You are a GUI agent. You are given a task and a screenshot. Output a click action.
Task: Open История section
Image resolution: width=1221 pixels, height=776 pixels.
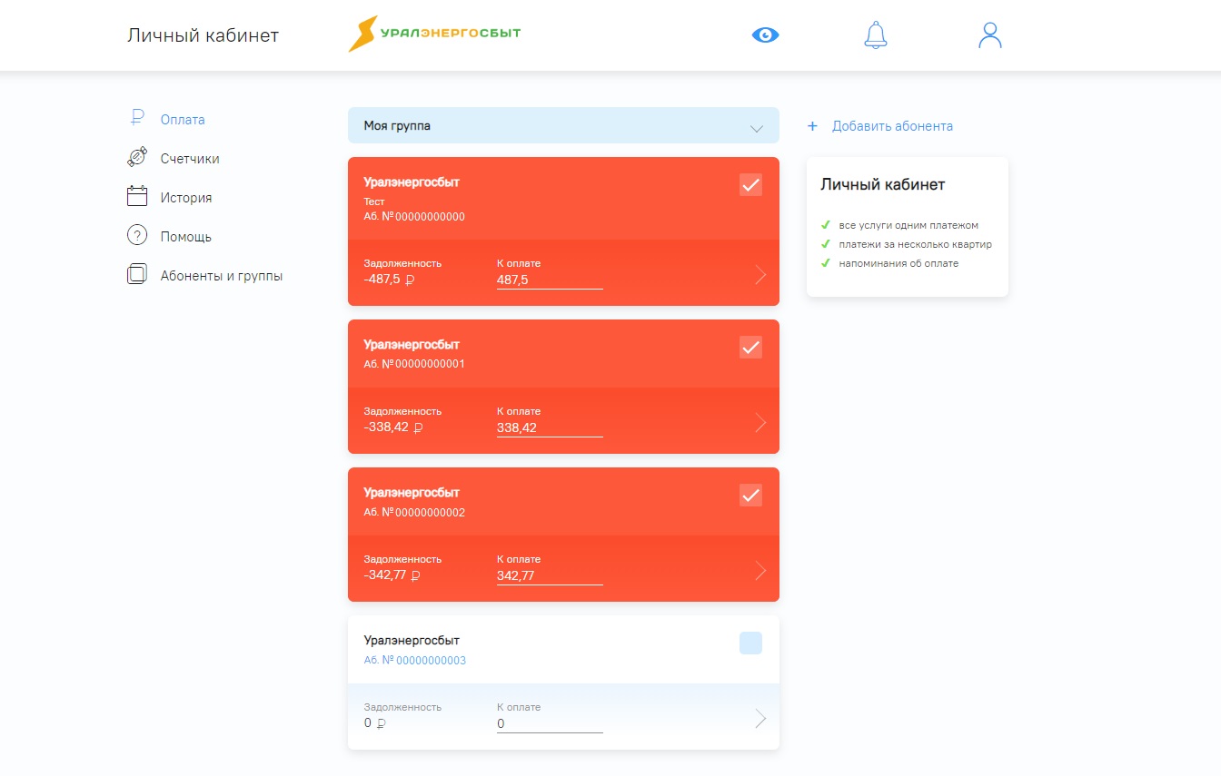pyautogui.click(x=186, y=198)
